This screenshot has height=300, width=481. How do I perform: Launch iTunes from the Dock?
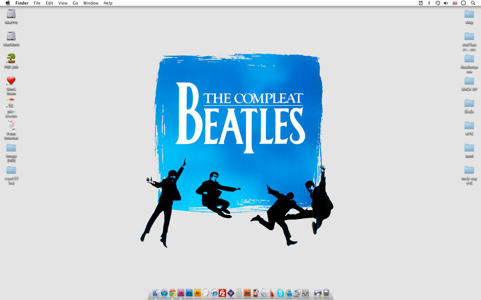(x=164, y=293)
